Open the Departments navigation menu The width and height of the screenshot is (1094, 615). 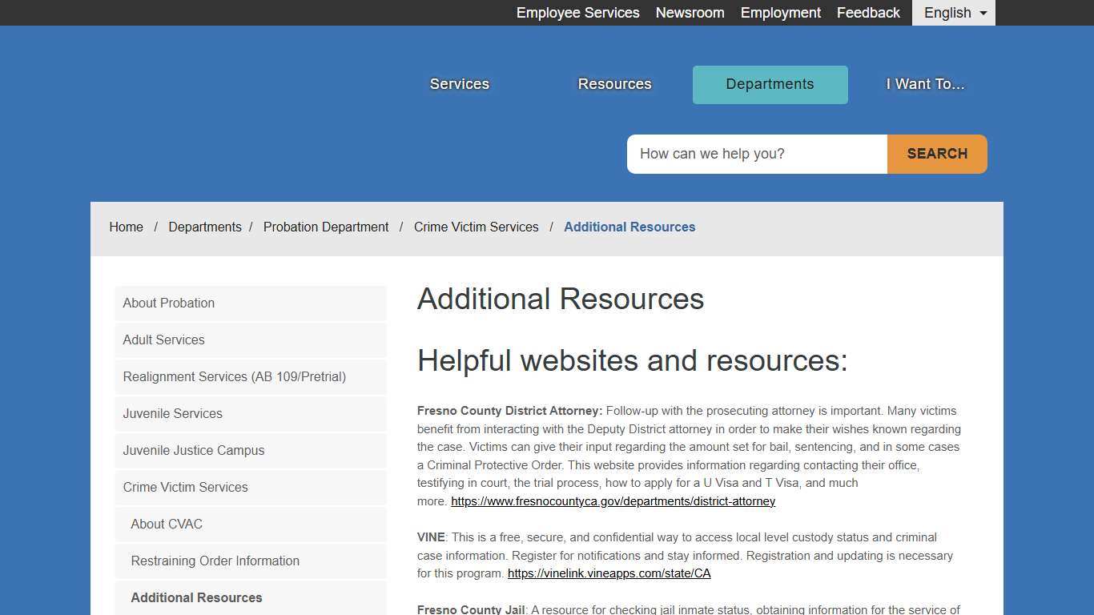tap(769, 84)
